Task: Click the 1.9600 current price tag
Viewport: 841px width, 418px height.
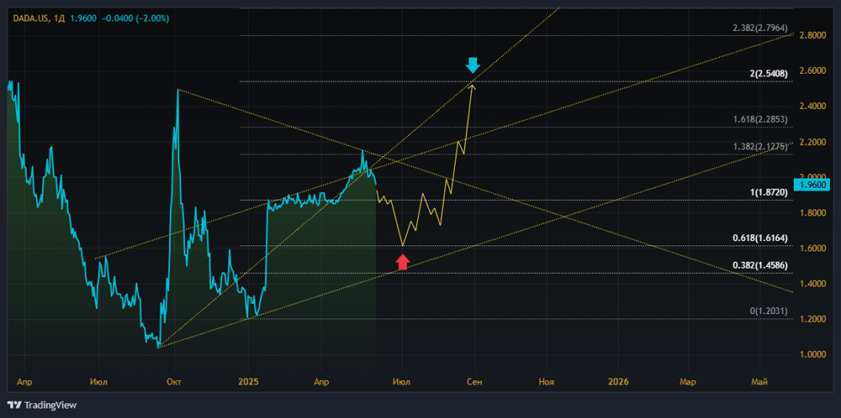Action: [812, 185]
